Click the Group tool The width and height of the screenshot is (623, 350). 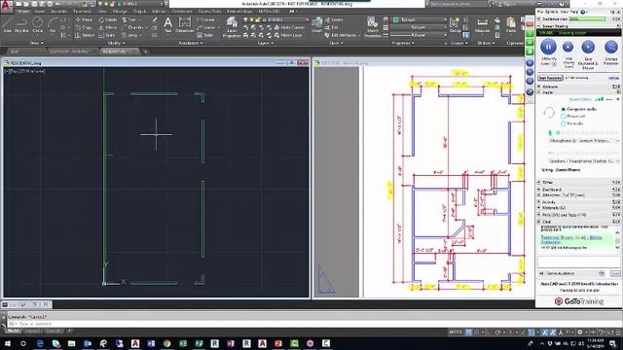click(x=455, y=25)
